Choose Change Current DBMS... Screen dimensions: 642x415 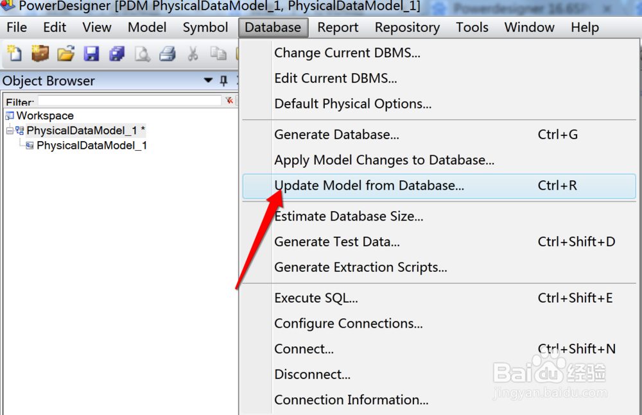tap(439, 53)
